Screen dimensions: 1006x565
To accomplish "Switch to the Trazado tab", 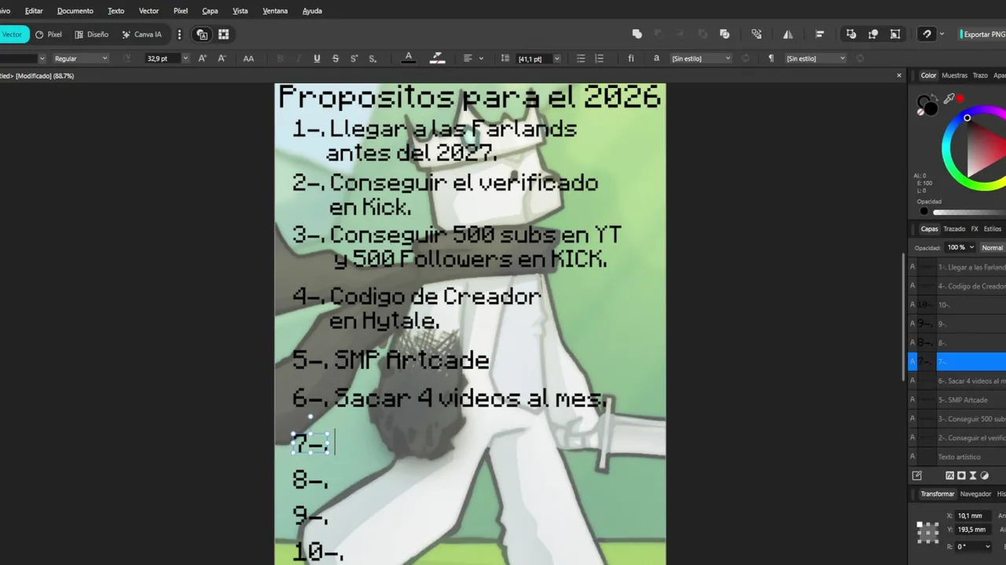I will tap(954, 229).
